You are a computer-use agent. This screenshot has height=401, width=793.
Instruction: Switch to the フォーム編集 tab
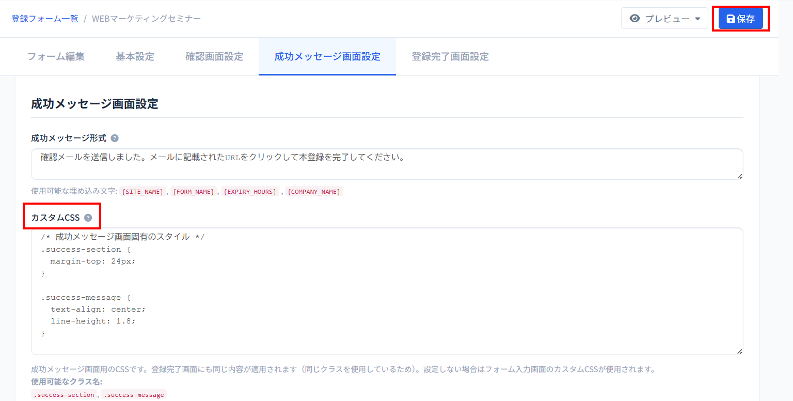click(x=56, y=57)
